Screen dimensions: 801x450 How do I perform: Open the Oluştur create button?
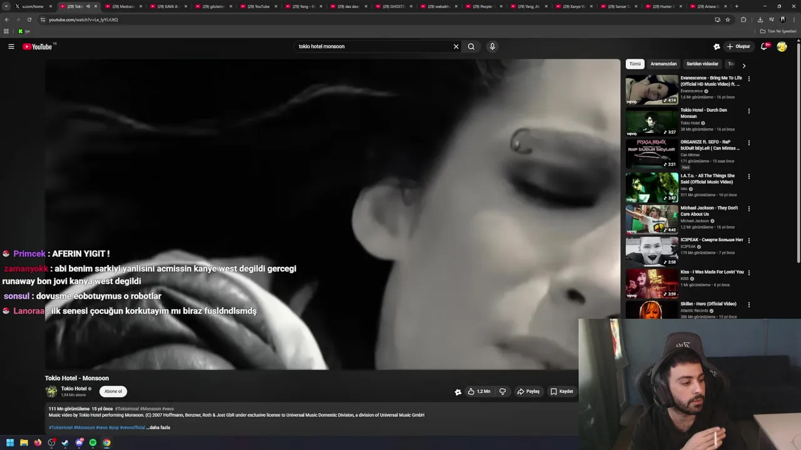[738, 46]
